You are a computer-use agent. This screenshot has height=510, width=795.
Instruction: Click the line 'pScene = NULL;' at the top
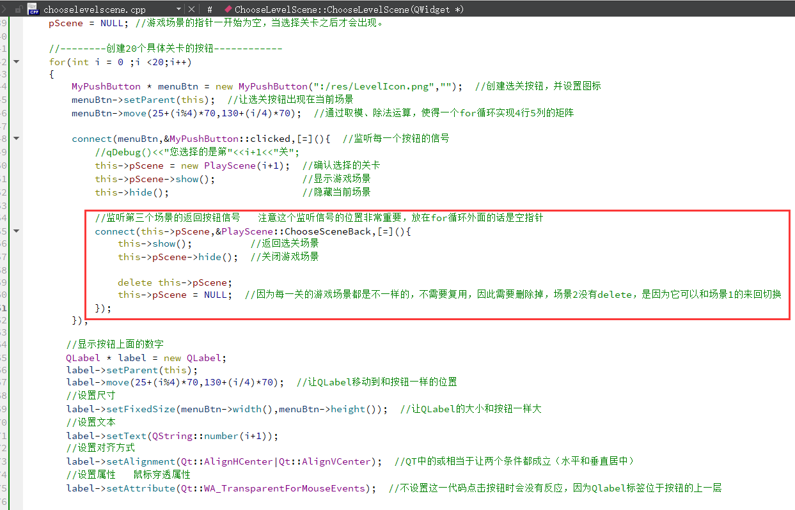[x=217, y=23]
